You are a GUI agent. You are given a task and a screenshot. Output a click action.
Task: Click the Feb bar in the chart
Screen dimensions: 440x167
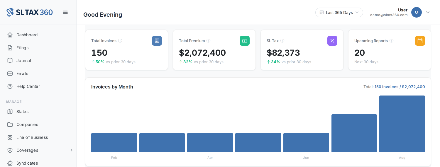tap(114, 142)
